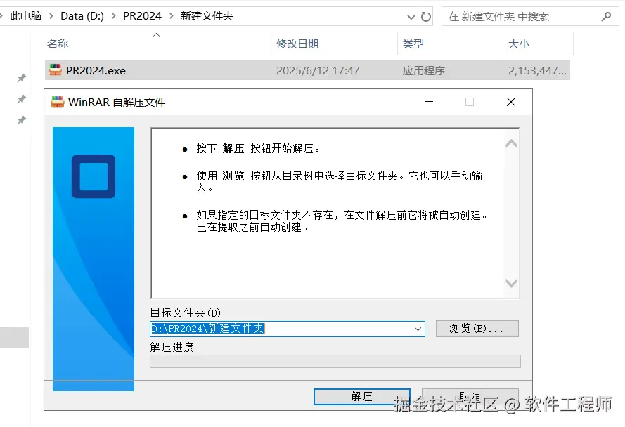
Task: Sort by 名称 column header
Action: point(58,44)
